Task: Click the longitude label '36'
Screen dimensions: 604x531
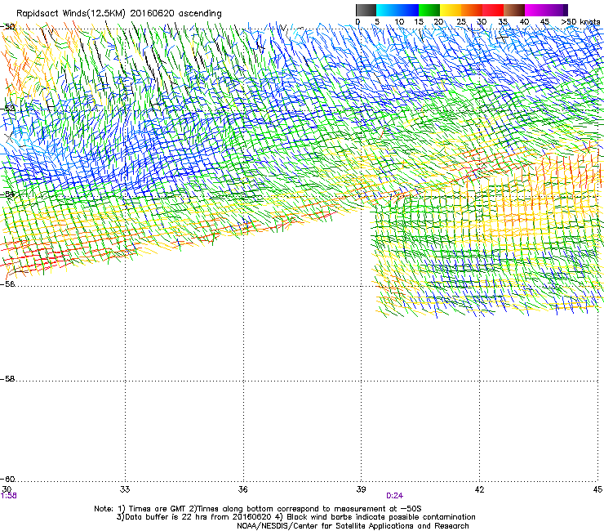Action: pyautogui.click(x=242, y=489)
